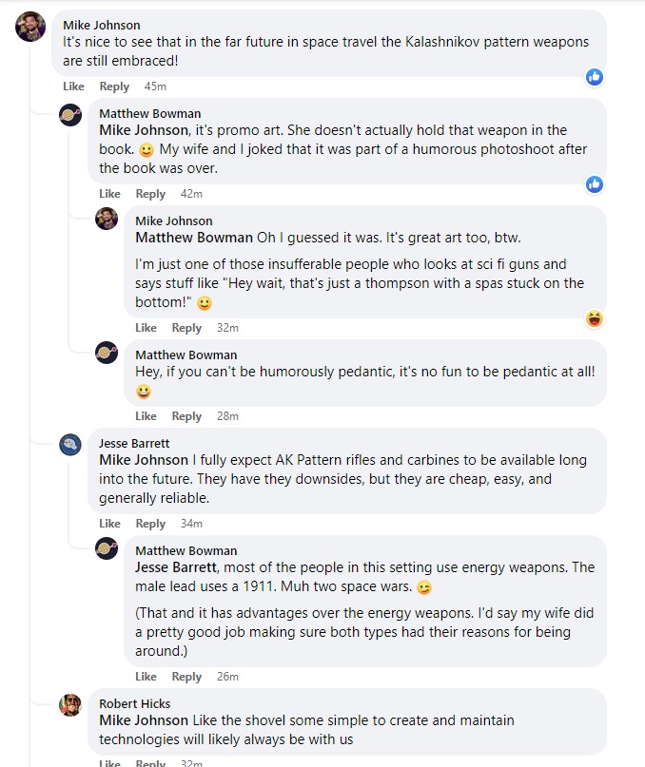Click Matthew Bowman's avatar on the first reply
Image resolution: width=645 pixels, height=767 pixels.
click(x=70, y=115)
